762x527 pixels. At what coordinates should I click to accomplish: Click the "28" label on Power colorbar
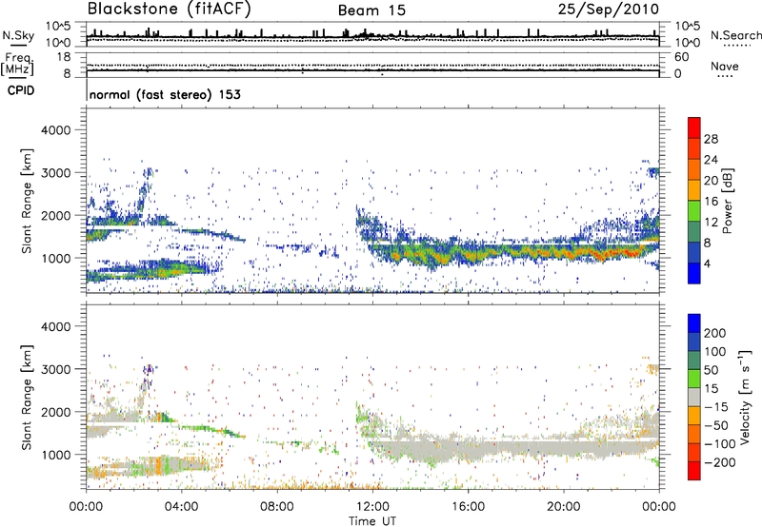711,139
